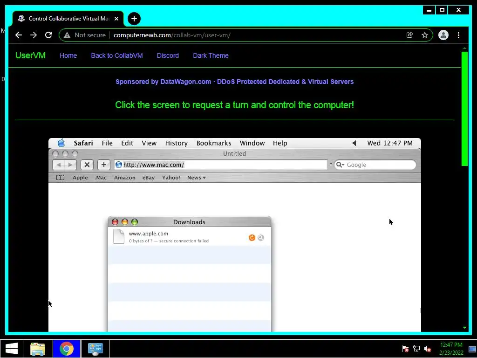Expand the News bookmarks dropdown

click(197, 178)
